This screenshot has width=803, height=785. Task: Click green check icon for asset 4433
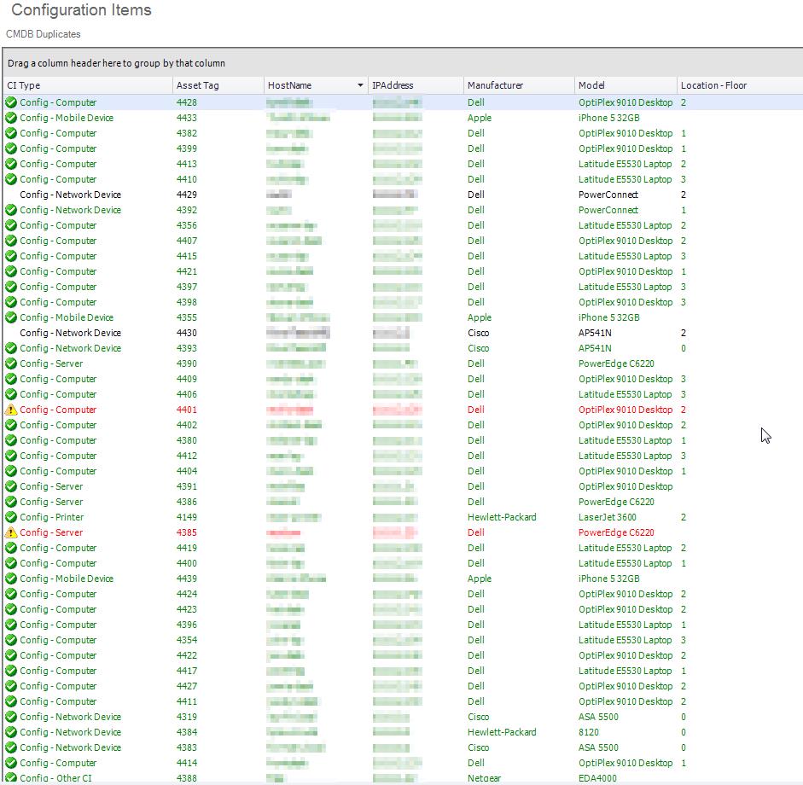point(11,118)
